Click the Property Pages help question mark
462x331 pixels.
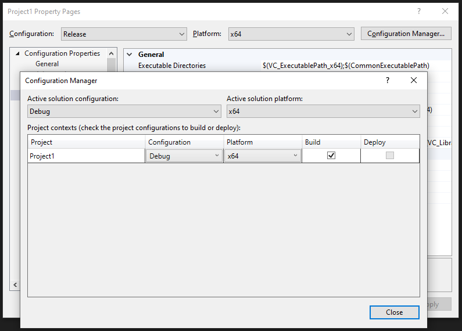point(418,12)
